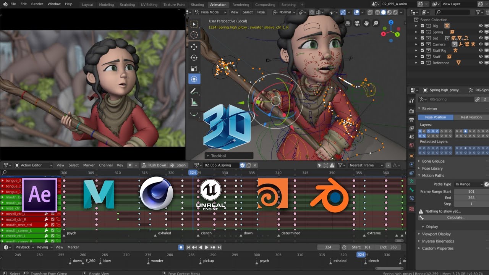Click the only-selected arrow filter in Action Editor
The height and width of the screenshot is (275, 489).
[x=320, y=165]
